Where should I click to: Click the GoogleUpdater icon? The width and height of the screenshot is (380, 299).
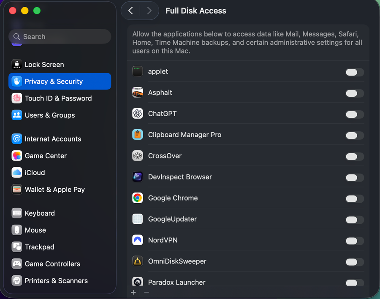(x=137, y=219)
